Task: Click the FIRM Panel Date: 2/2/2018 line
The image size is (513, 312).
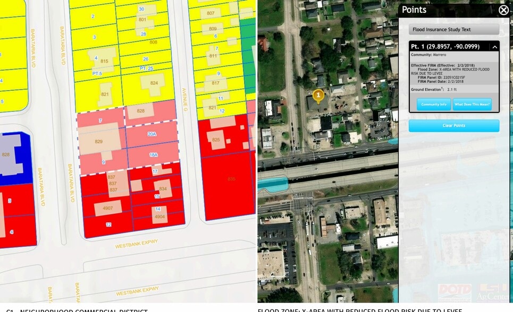Action: [x=440, y=82]
